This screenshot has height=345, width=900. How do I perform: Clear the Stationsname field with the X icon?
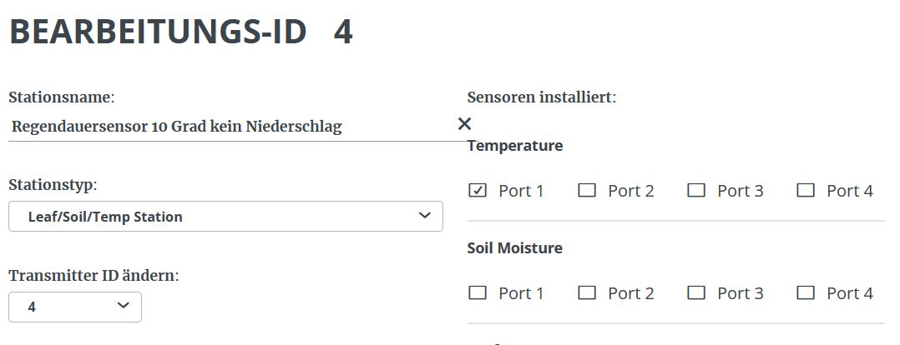tap(465, 124)
